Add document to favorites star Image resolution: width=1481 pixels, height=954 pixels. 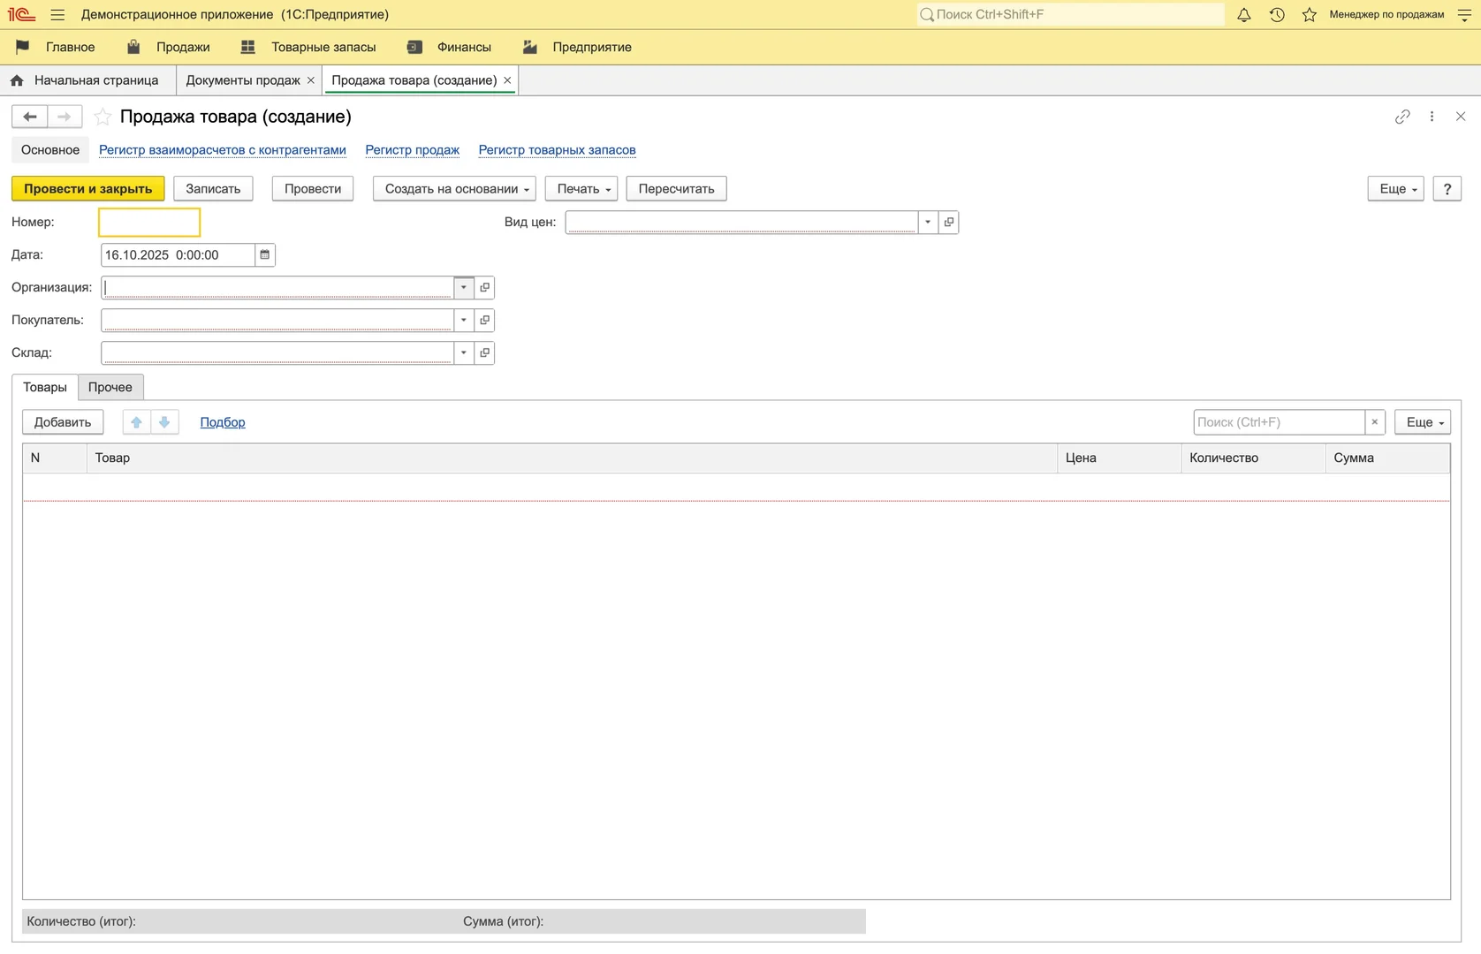click(103, 117)
